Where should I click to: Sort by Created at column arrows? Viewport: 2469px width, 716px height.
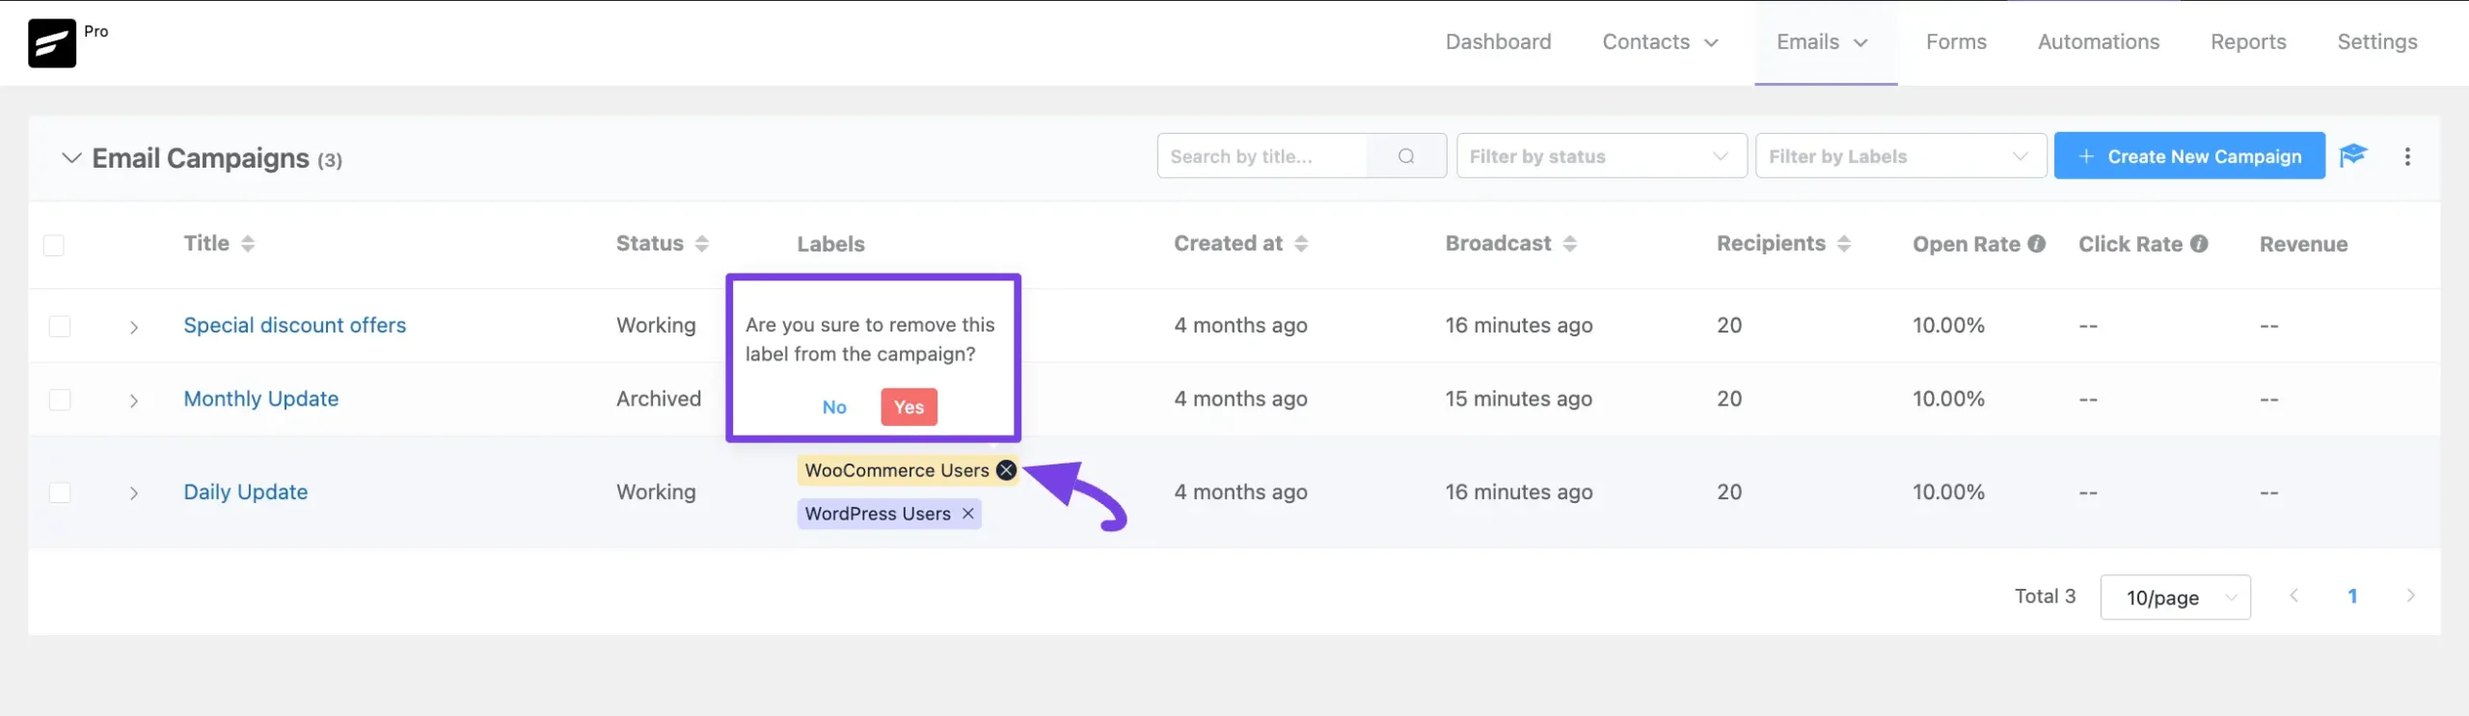click(x=1301, y=244)
